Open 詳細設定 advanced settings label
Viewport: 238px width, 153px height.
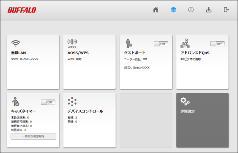click(x=188, y=111)
